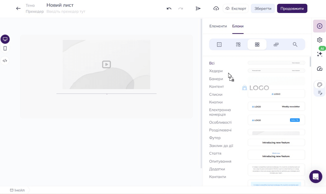The image size is (326, 194).
Task: Select the Футер category
Action: [215, 138]
